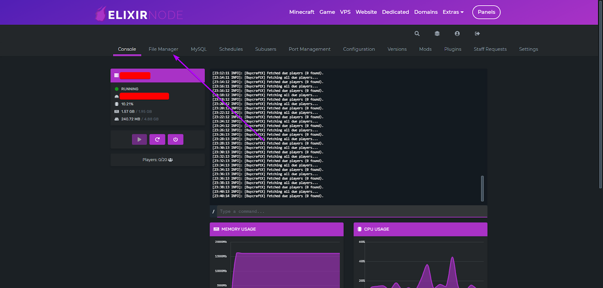Click the memory icon beside 1.57 GB
603x288 pixels.
click(117, 112)
